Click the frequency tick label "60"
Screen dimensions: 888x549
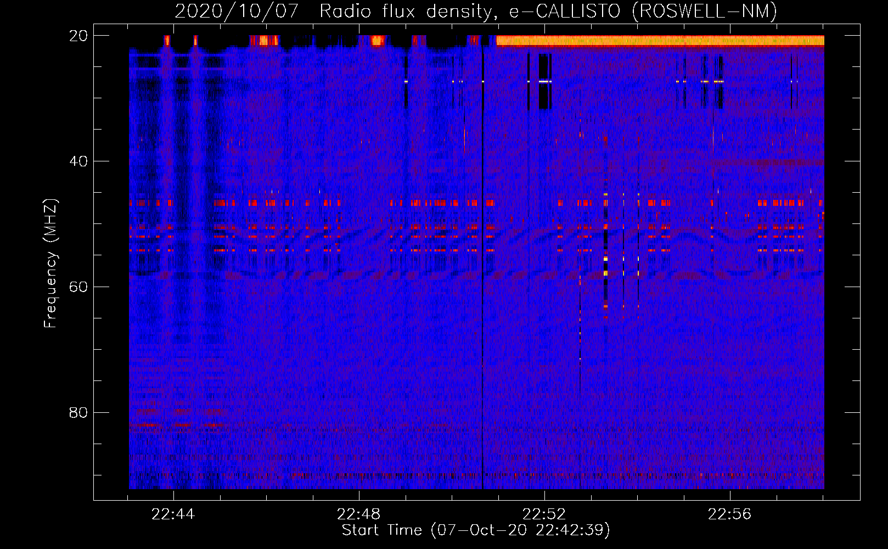pyautogui.click(x=78, y=287)
